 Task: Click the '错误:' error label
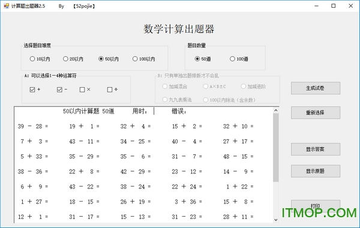pyautogui.click(x=179, y=112)
